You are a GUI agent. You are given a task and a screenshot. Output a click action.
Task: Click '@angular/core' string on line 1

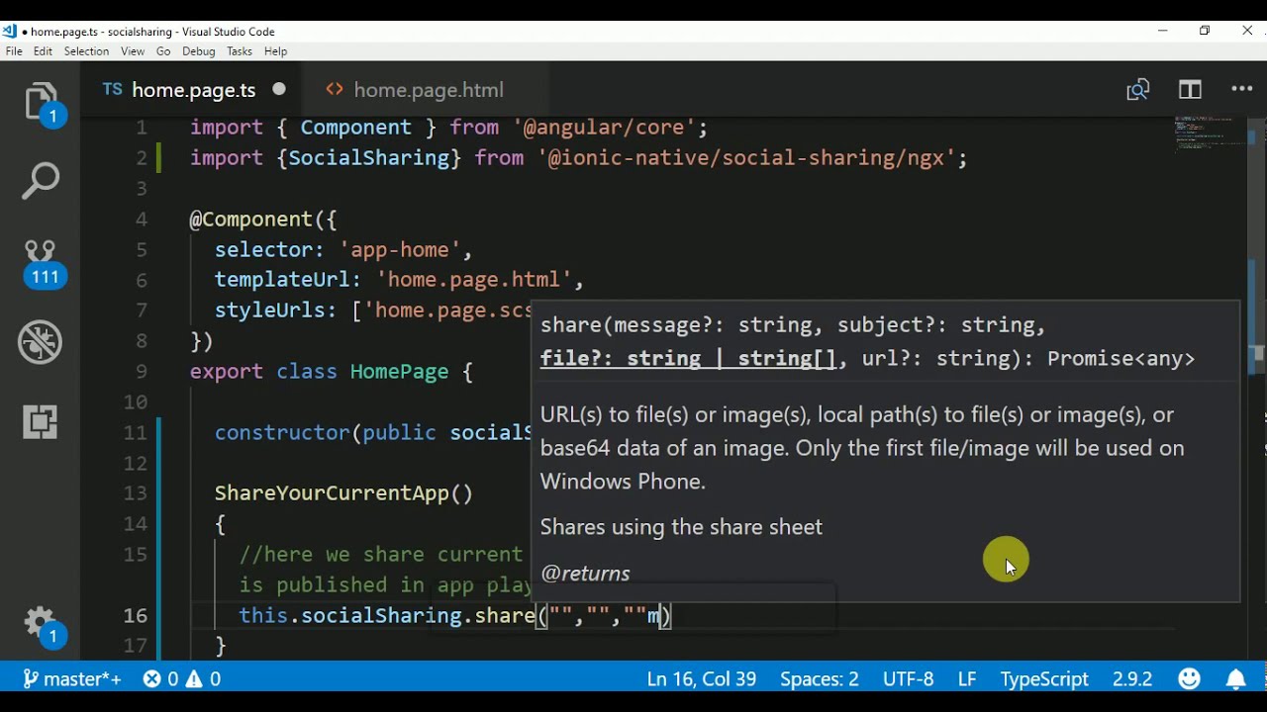click(x=605, y=128)
